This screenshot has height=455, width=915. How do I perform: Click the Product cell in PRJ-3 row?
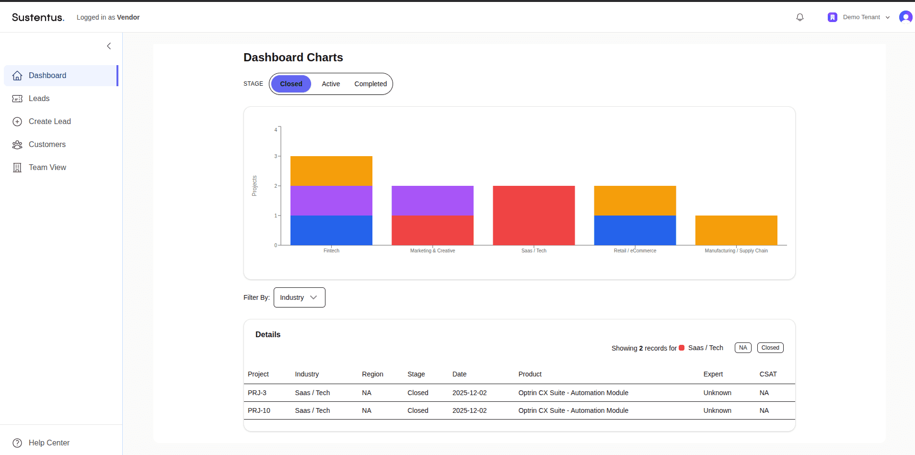coord(573,393)
